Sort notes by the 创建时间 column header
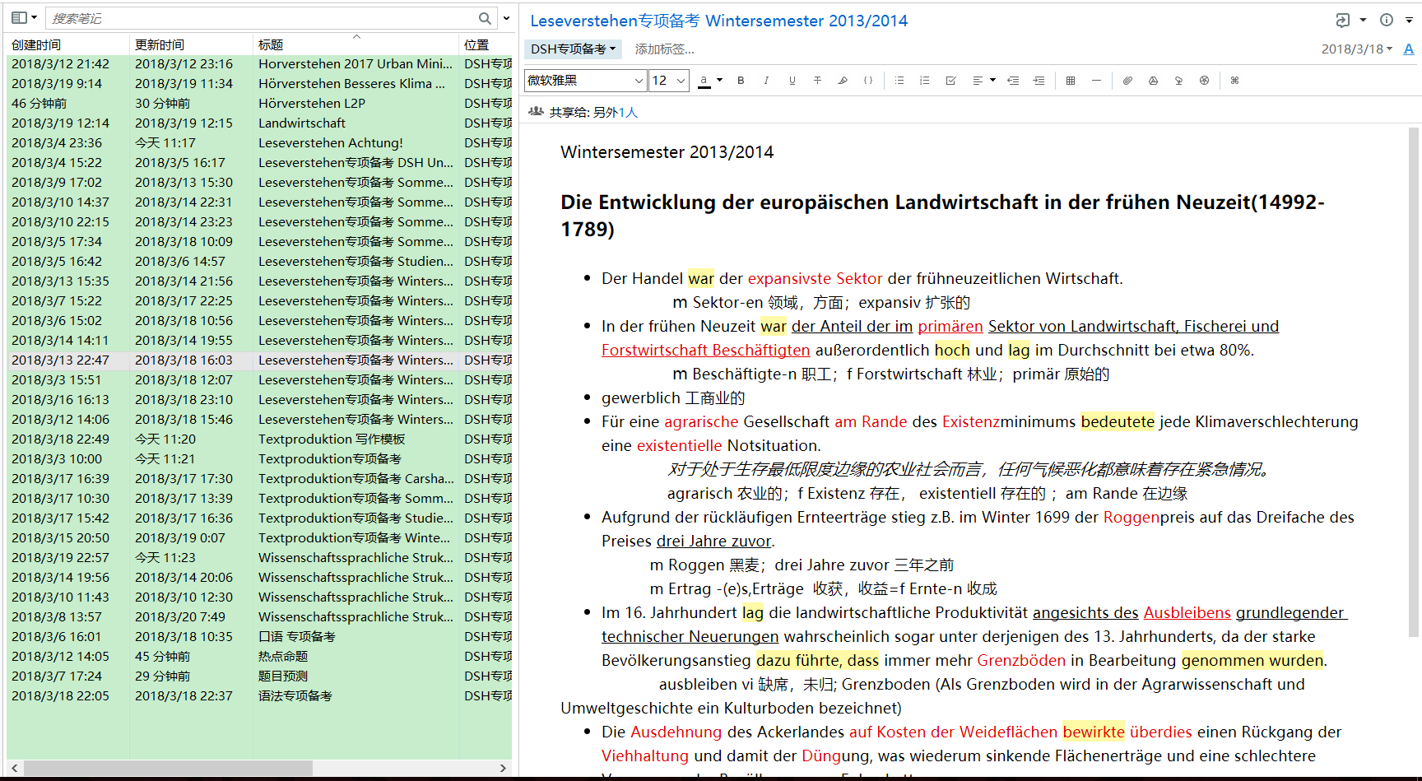This screenshot has width=1422, height=781. click(36, 44)
